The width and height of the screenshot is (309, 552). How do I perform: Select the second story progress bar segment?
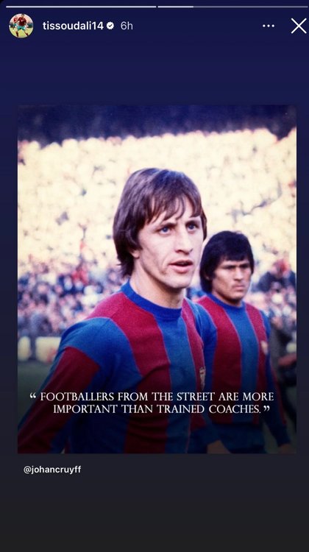(233, 7)
